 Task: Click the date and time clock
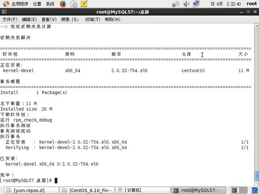[x=226, y=4]
